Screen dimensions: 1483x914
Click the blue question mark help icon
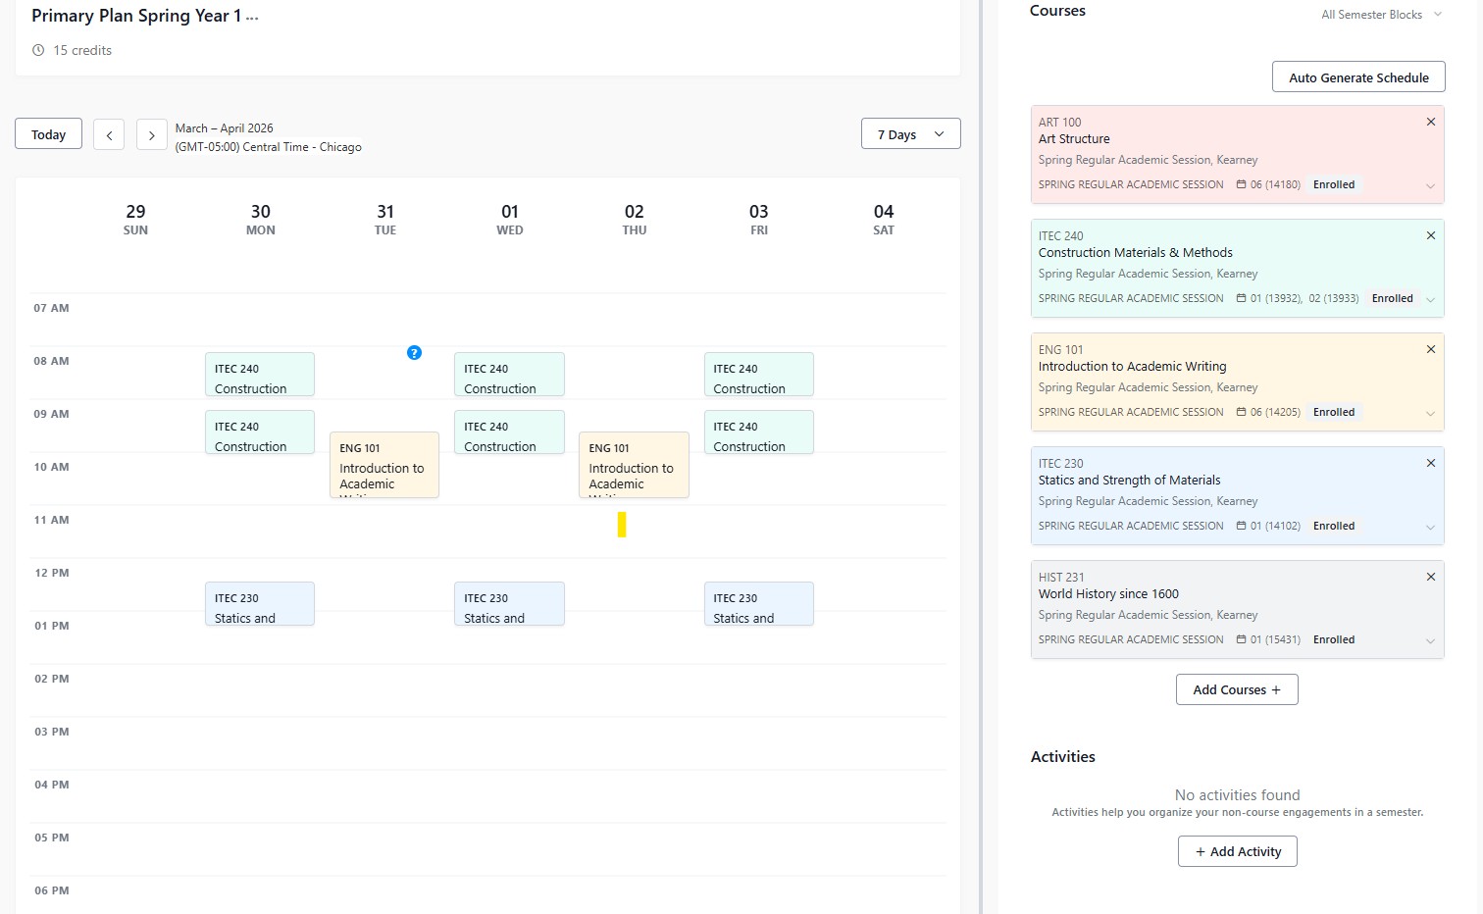tap(414, 353)
